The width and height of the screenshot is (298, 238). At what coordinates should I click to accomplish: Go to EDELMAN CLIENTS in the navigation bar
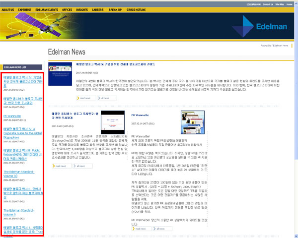[47, 10]
